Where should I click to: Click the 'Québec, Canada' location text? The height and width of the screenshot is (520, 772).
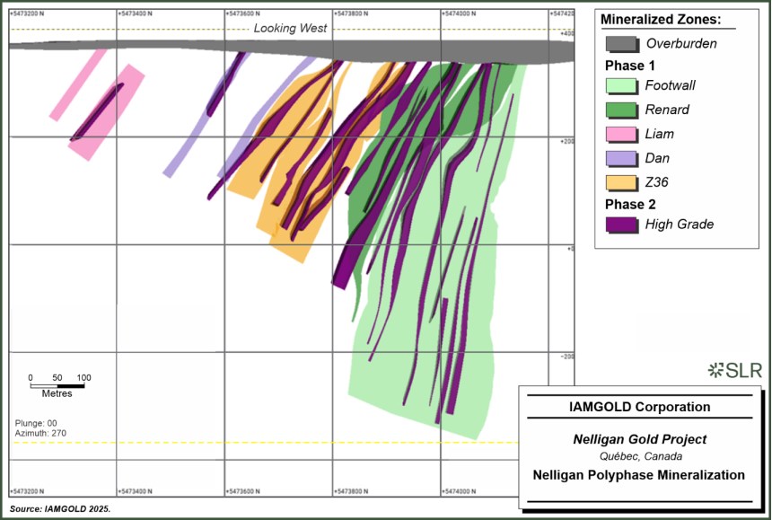(x=639, y=456)
